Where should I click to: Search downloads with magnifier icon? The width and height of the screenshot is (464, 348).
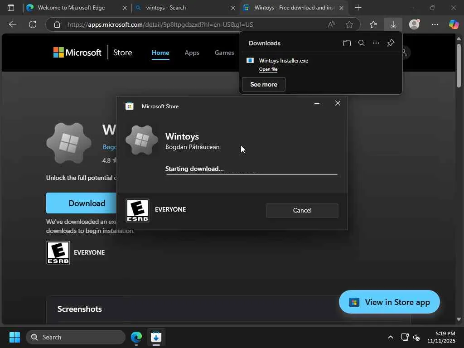point(361,43)
